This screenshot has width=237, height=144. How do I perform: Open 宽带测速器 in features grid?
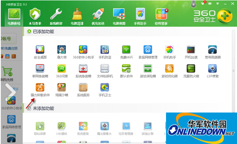213,52
